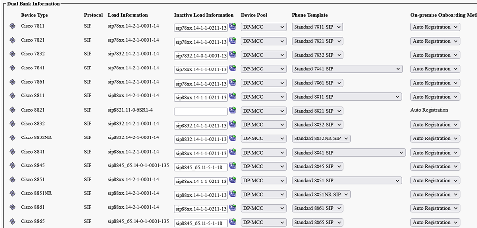Click the swap load icon for Cisco 8832NR
The width and height of the screenshot is (477, 228).
[232, 138]
